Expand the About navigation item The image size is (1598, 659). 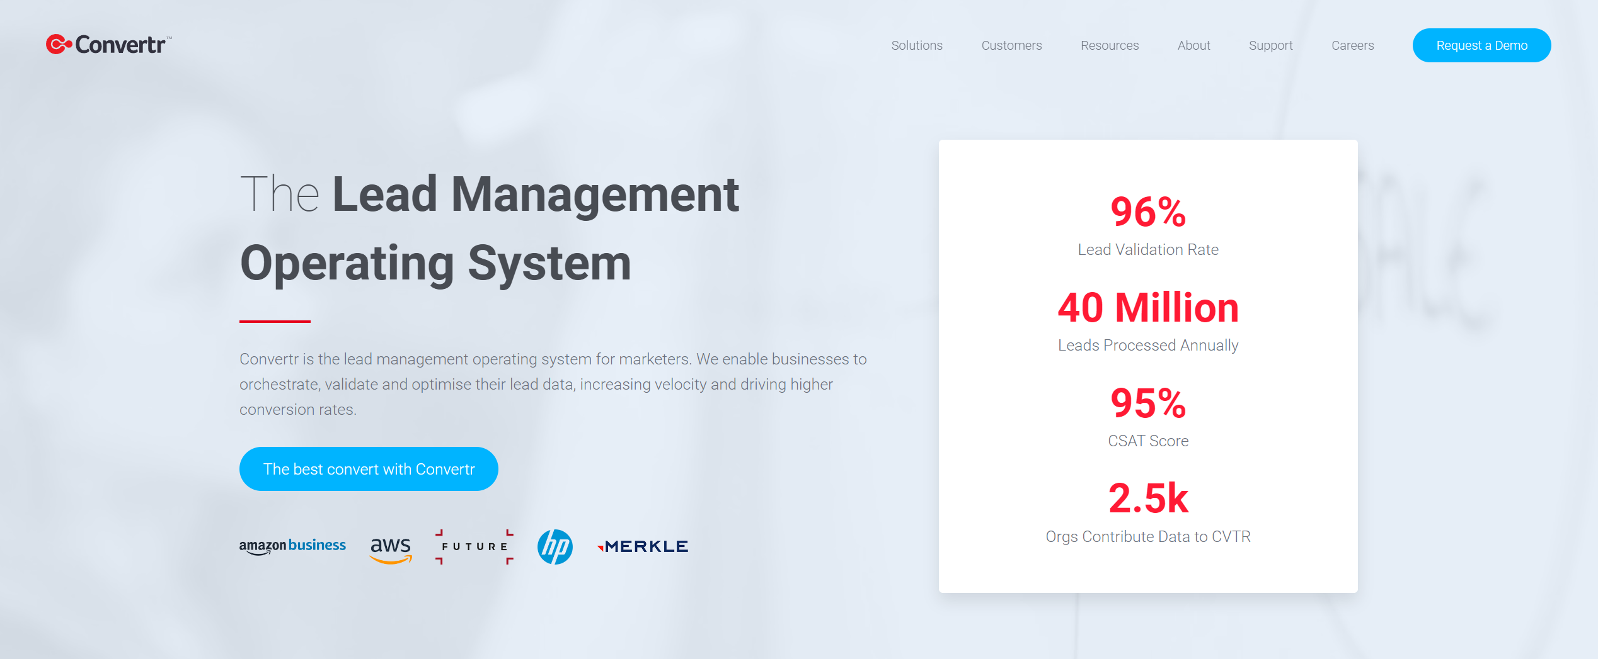pos(1193,45)
